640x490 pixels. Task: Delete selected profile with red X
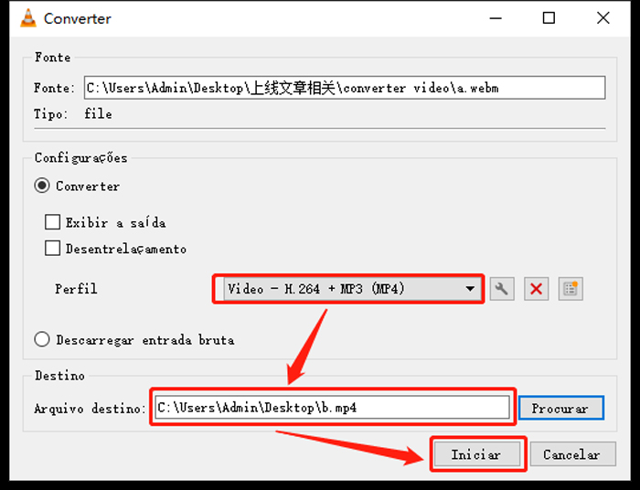[x=536, y=289]
